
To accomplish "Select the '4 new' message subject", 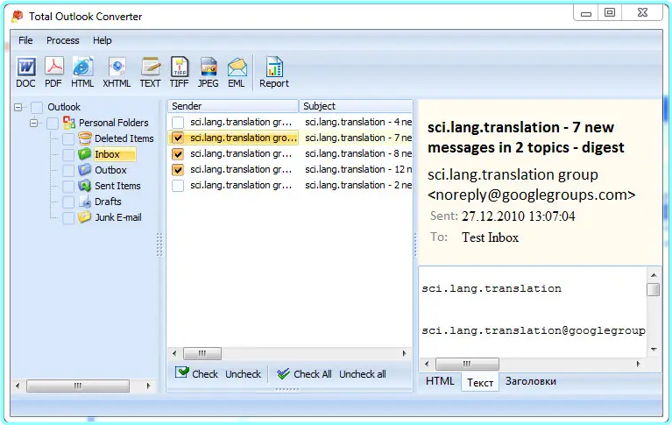I will coord(358,122).
